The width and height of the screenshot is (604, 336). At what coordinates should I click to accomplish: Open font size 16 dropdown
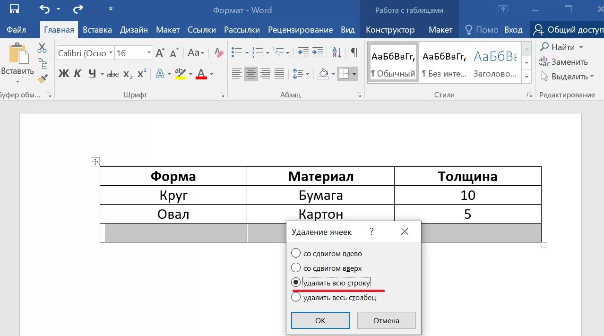(149, 53)
